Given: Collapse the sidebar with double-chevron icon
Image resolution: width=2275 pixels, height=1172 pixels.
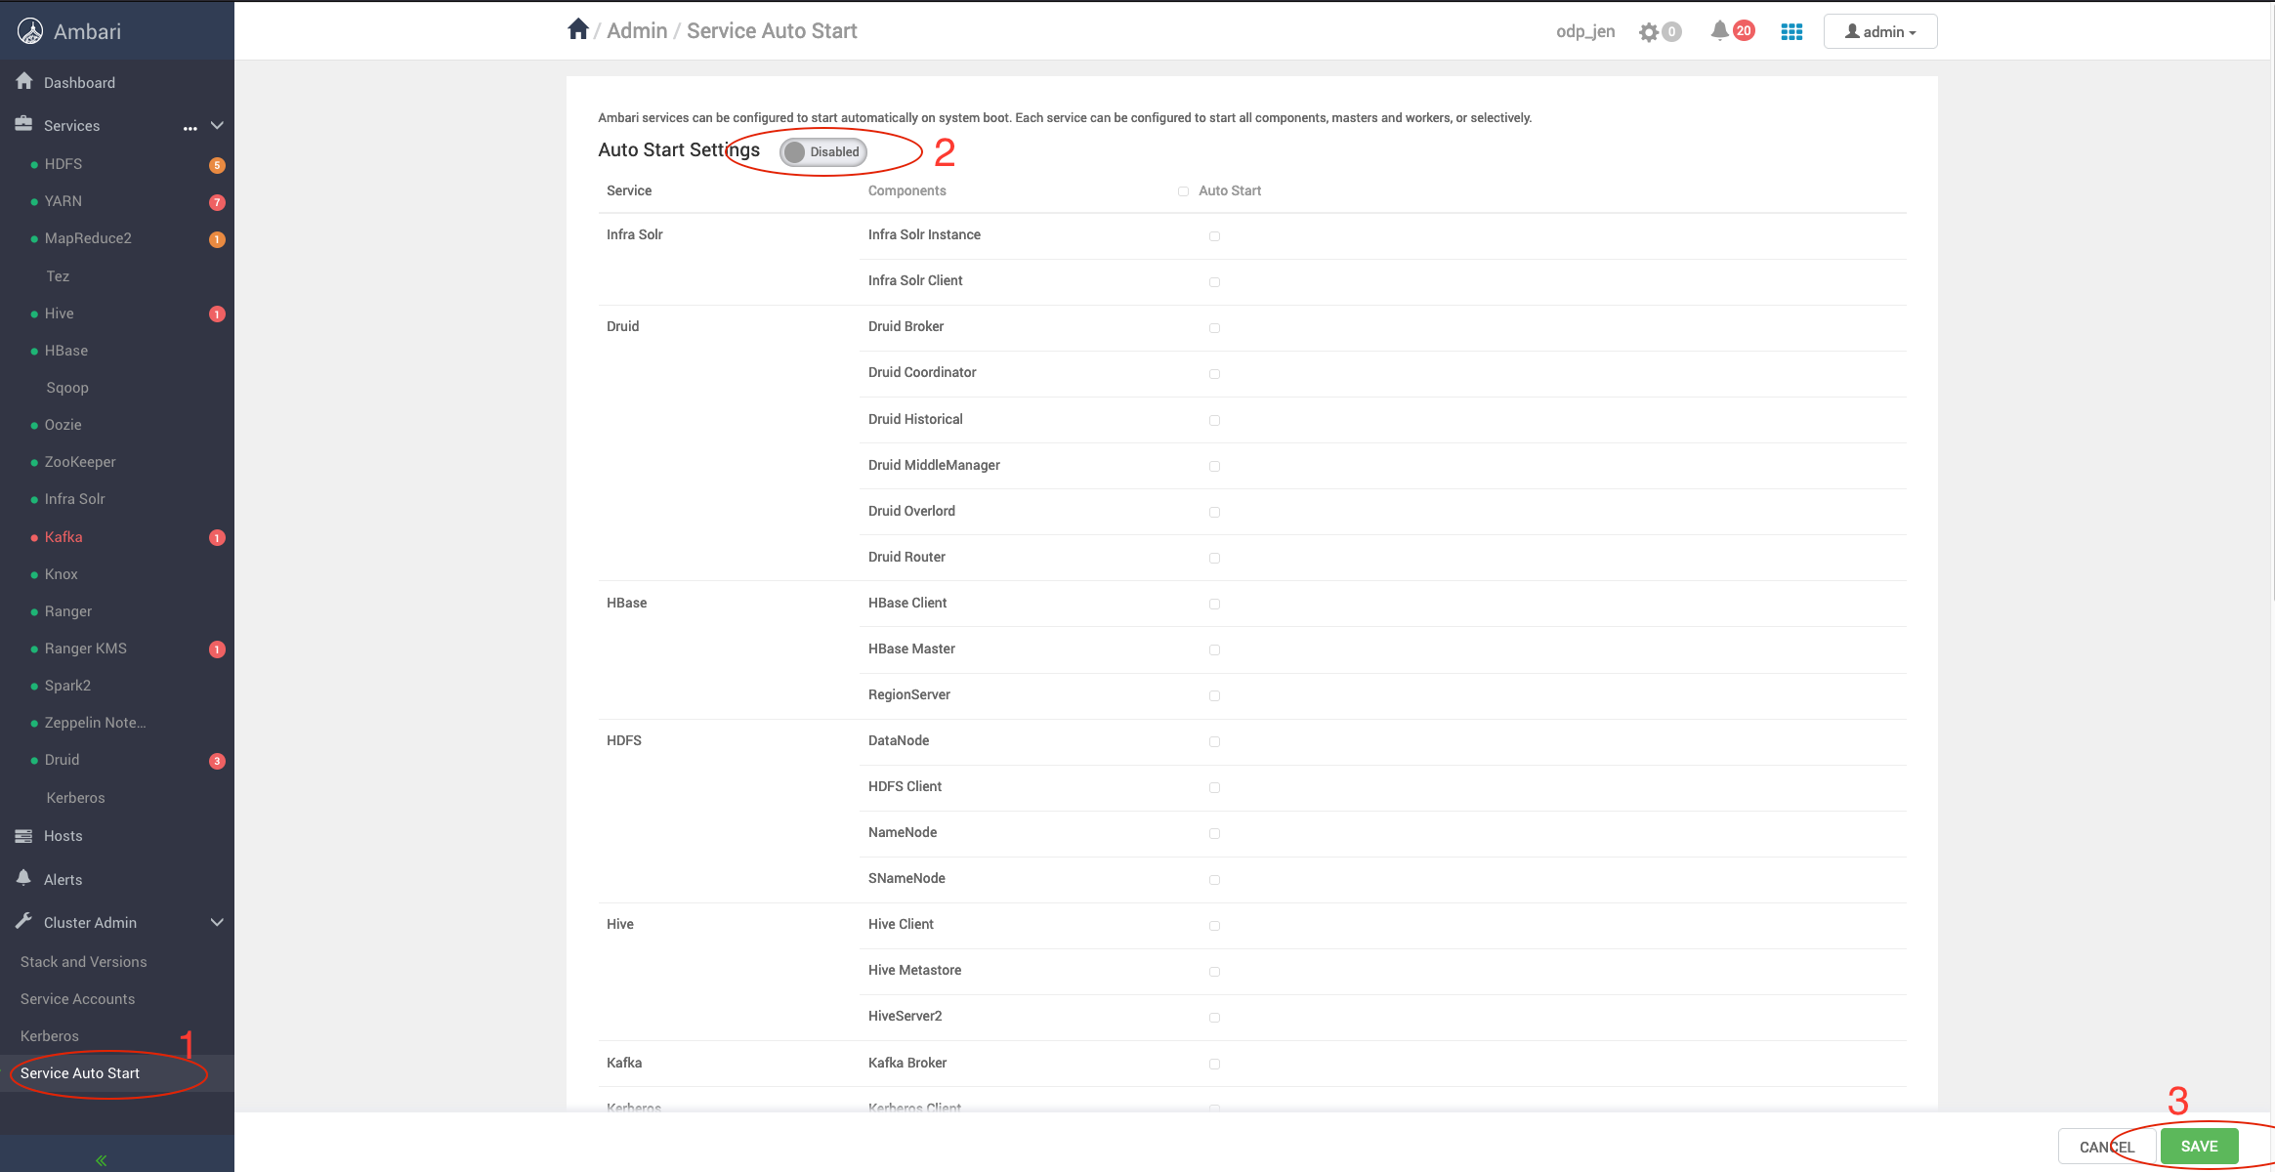Looking at the screenshot, I should [x=102, y=1160].
